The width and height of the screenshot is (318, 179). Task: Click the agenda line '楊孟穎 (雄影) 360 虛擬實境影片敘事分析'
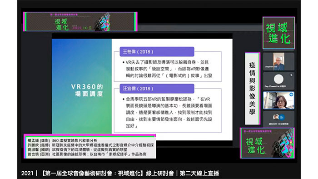pos(63,140)
